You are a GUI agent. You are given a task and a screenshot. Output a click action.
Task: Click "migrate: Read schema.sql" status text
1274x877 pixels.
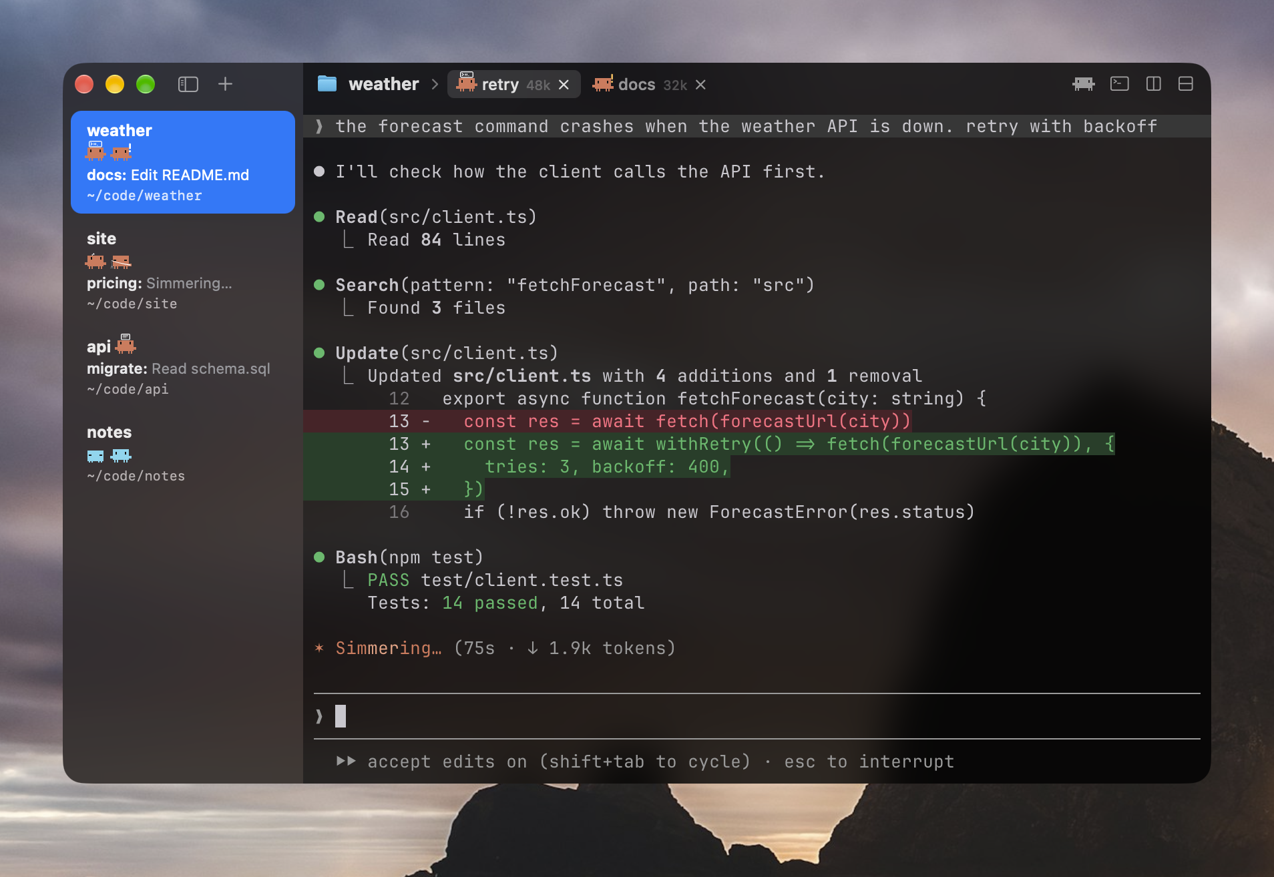click(x=178, y=368)
